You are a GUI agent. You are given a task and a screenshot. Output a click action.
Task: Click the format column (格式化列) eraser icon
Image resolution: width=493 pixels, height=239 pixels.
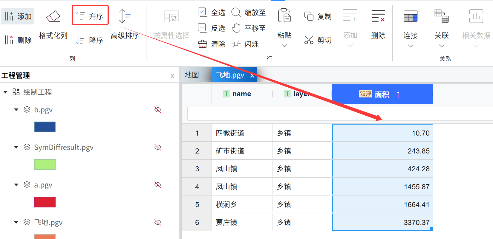(53, 16)
